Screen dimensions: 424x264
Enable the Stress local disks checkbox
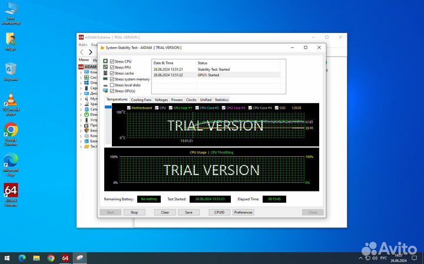pyautogui.click(x=112, y=85)
